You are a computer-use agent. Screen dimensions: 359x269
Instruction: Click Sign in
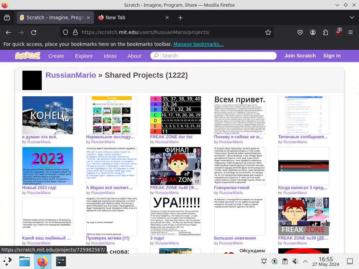(332, 56)
